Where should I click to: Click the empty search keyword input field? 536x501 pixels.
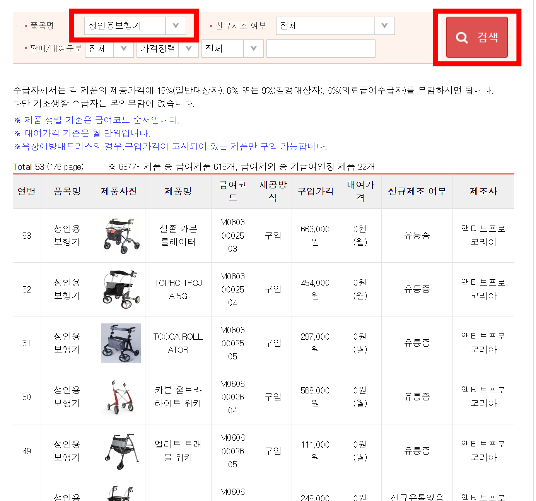321,48
